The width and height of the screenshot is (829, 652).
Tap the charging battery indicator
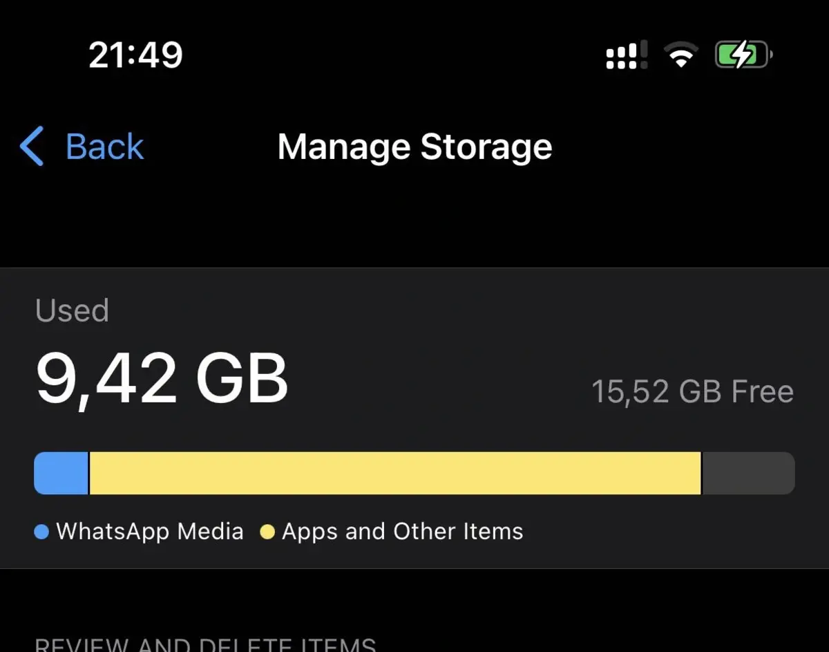click(x=743, y=55)
